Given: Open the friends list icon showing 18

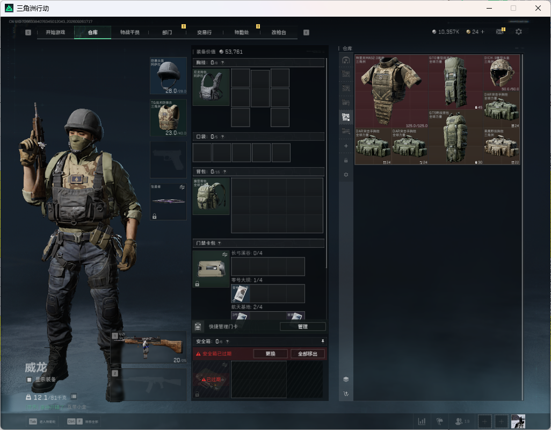Looking at the screenshot, I should coord(462,421).
